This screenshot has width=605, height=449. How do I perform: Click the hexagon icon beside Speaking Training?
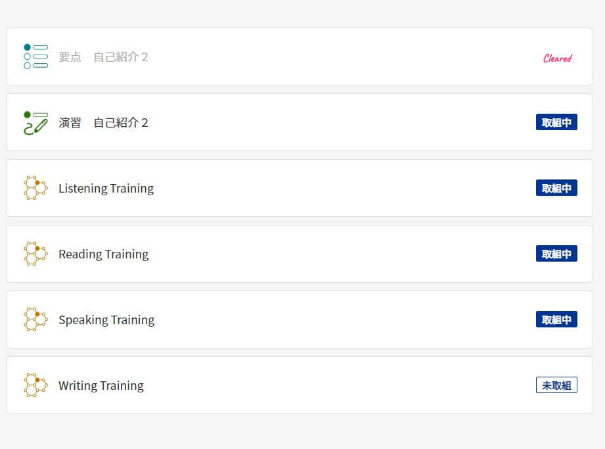[x=36, y=319]
